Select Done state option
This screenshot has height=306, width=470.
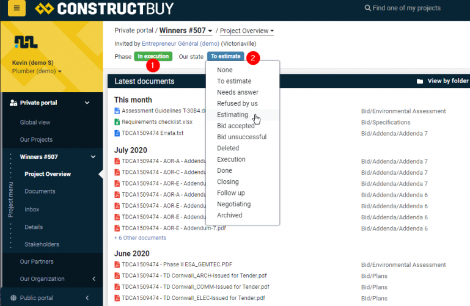[243, 170]
